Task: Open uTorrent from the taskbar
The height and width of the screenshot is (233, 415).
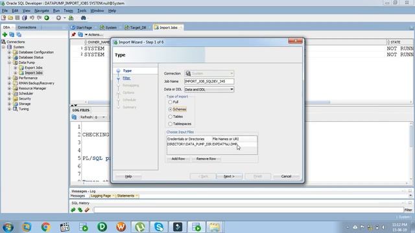Action: click(140, 227)
